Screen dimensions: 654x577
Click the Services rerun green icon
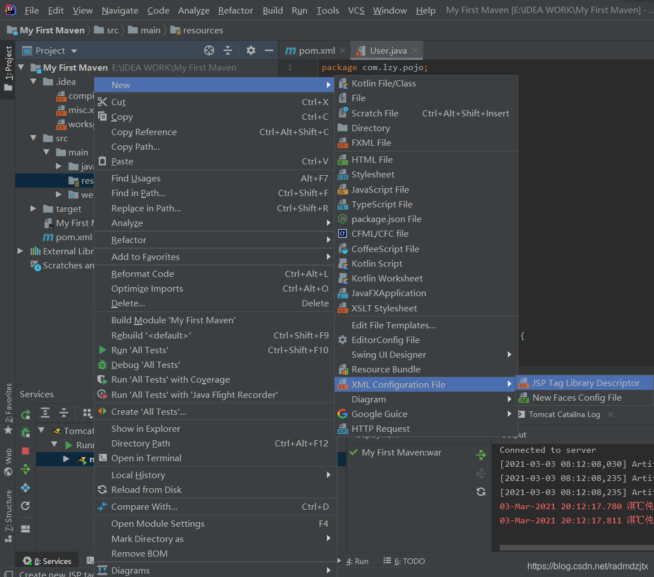(25, 414)
